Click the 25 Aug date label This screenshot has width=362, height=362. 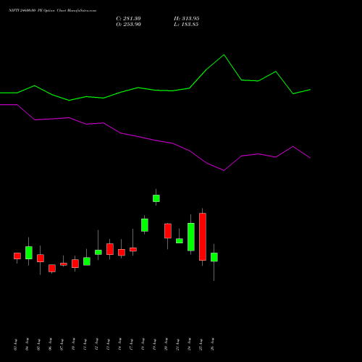coord(201,344)
